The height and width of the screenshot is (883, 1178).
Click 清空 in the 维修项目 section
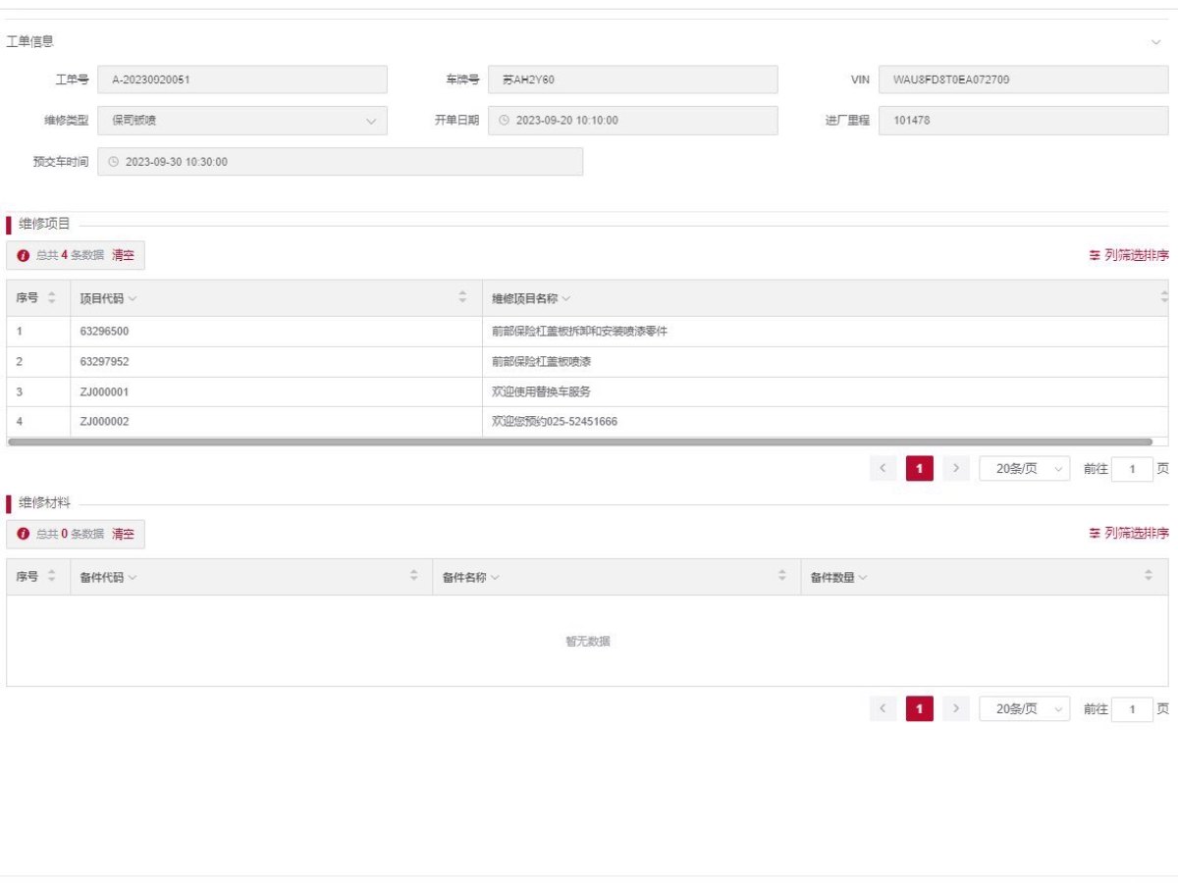(x=123, y=255)
